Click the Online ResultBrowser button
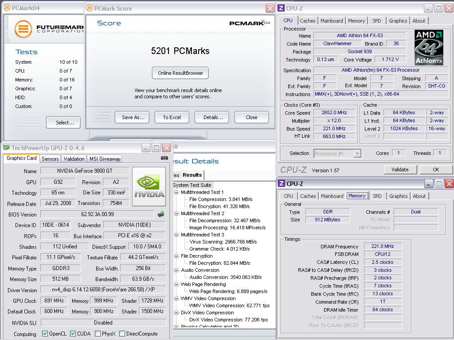 (180, 73)
